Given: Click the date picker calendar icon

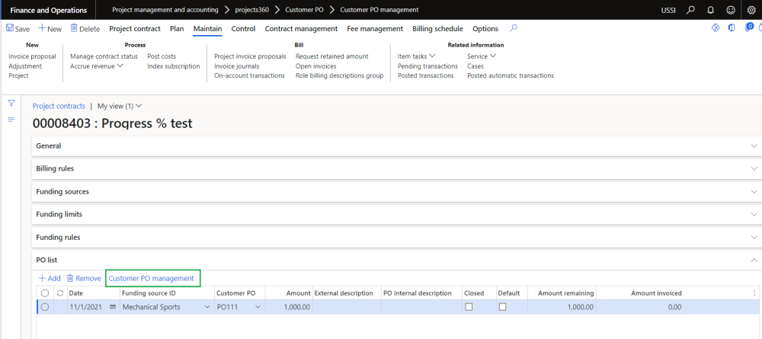Looking at the screenshot, I should [113, 307].
